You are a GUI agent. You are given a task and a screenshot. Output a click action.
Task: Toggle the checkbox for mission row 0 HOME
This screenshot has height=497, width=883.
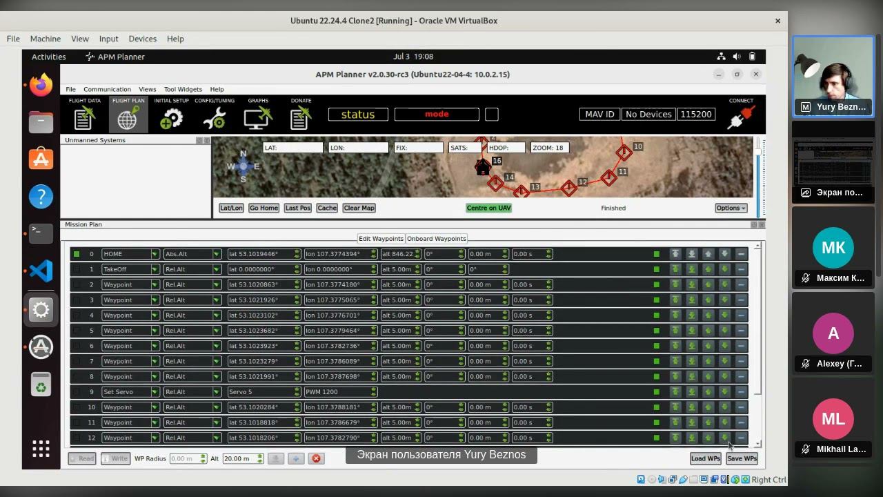(77, 254)
